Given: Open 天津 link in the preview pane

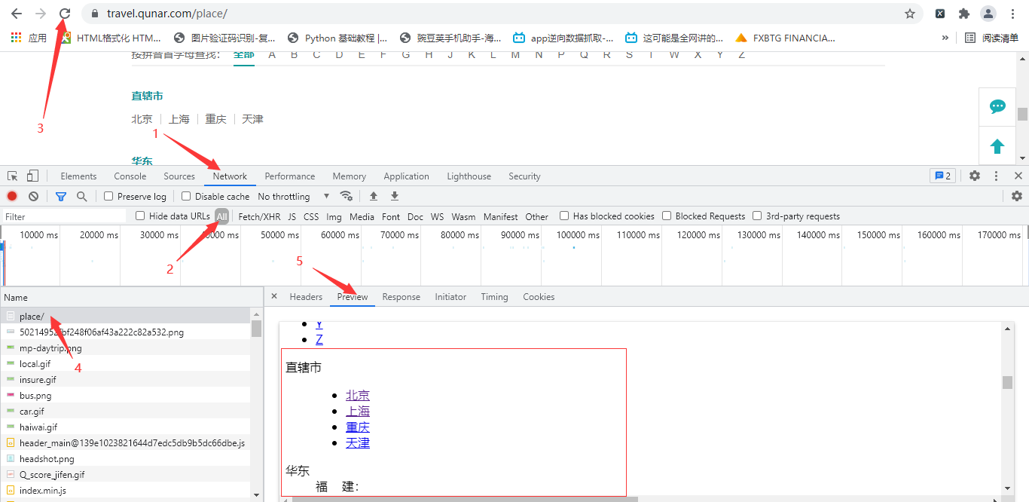Looking at the screenshot, I should pos(358,442).
